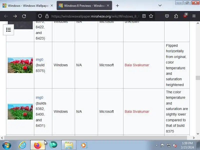Open Action Center flag icon
Screen dimensions: 200x150
(x=162, y=145)
